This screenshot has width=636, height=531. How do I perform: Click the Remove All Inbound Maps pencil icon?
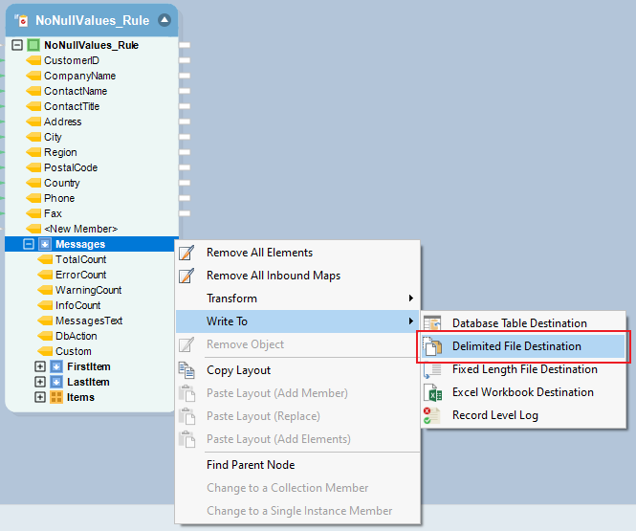coord(186,276)
